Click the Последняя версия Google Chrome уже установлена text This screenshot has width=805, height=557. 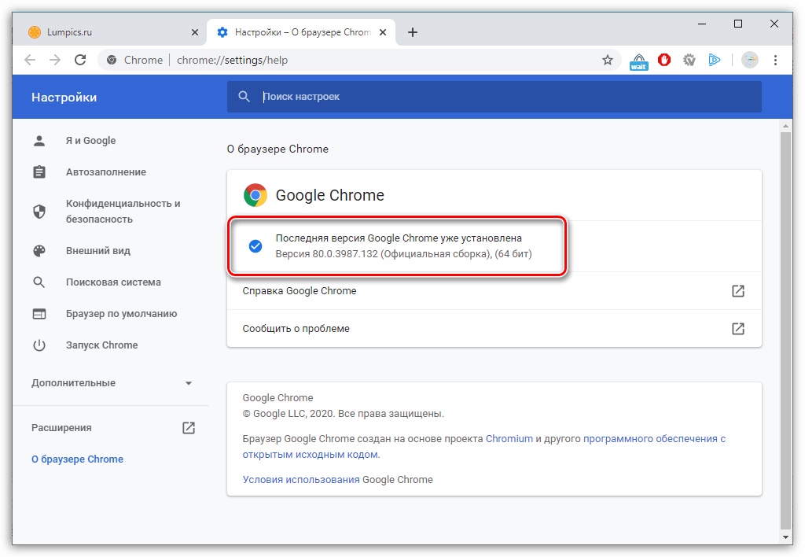(x=399, y=238)
